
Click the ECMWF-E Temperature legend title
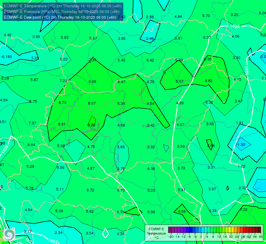[x=157, y=233]
